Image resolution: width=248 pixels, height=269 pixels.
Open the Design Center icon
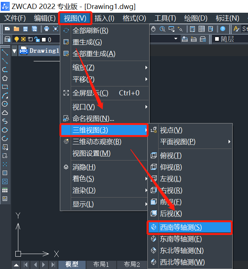202,29
